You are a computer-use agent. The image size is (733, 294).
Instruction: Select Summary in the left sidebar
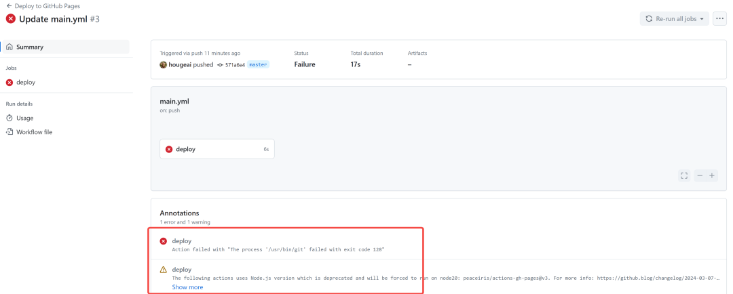pos(30,47)
